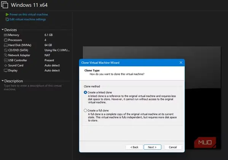Click the description text field
This screenshot has height=160, width=228.
pos(33,88)
